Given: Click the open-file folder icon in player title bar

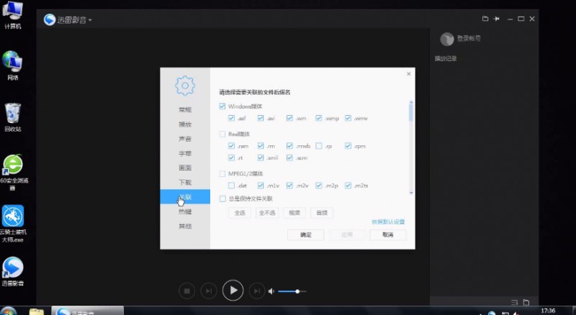Looking at the screenshot, I should [485, 19].
